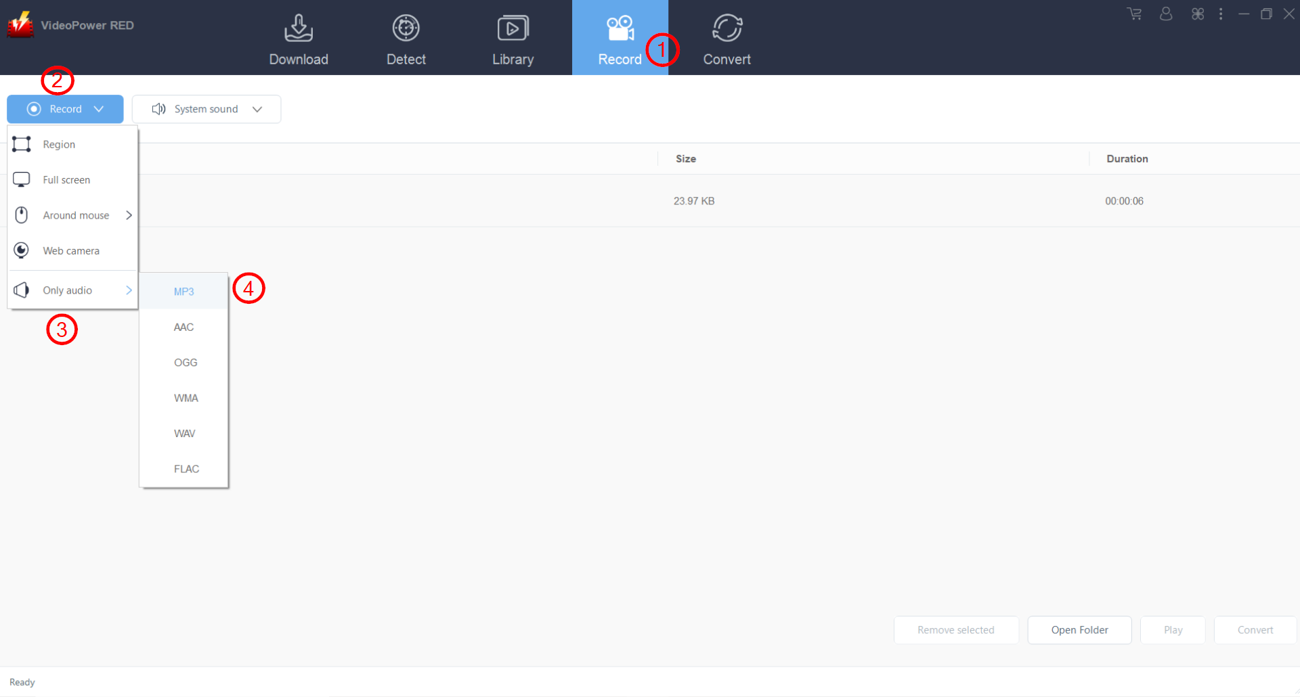Open the Library section
This screenshot has height=697, width=1300.
point(513,39)
